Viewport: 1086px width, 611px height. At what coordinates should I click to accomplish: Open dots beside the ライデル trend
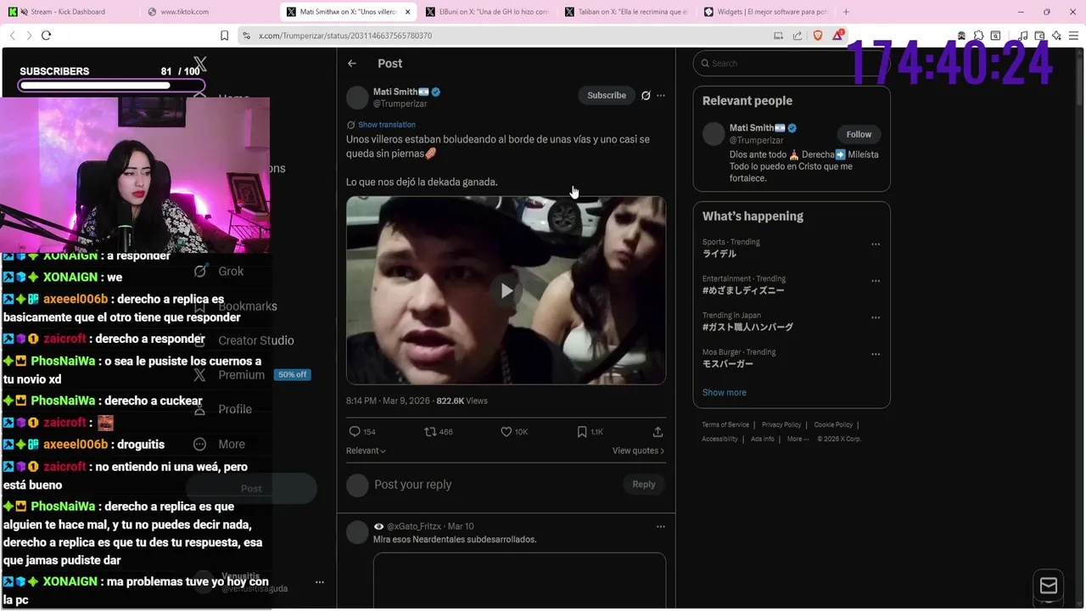(876, 244)
